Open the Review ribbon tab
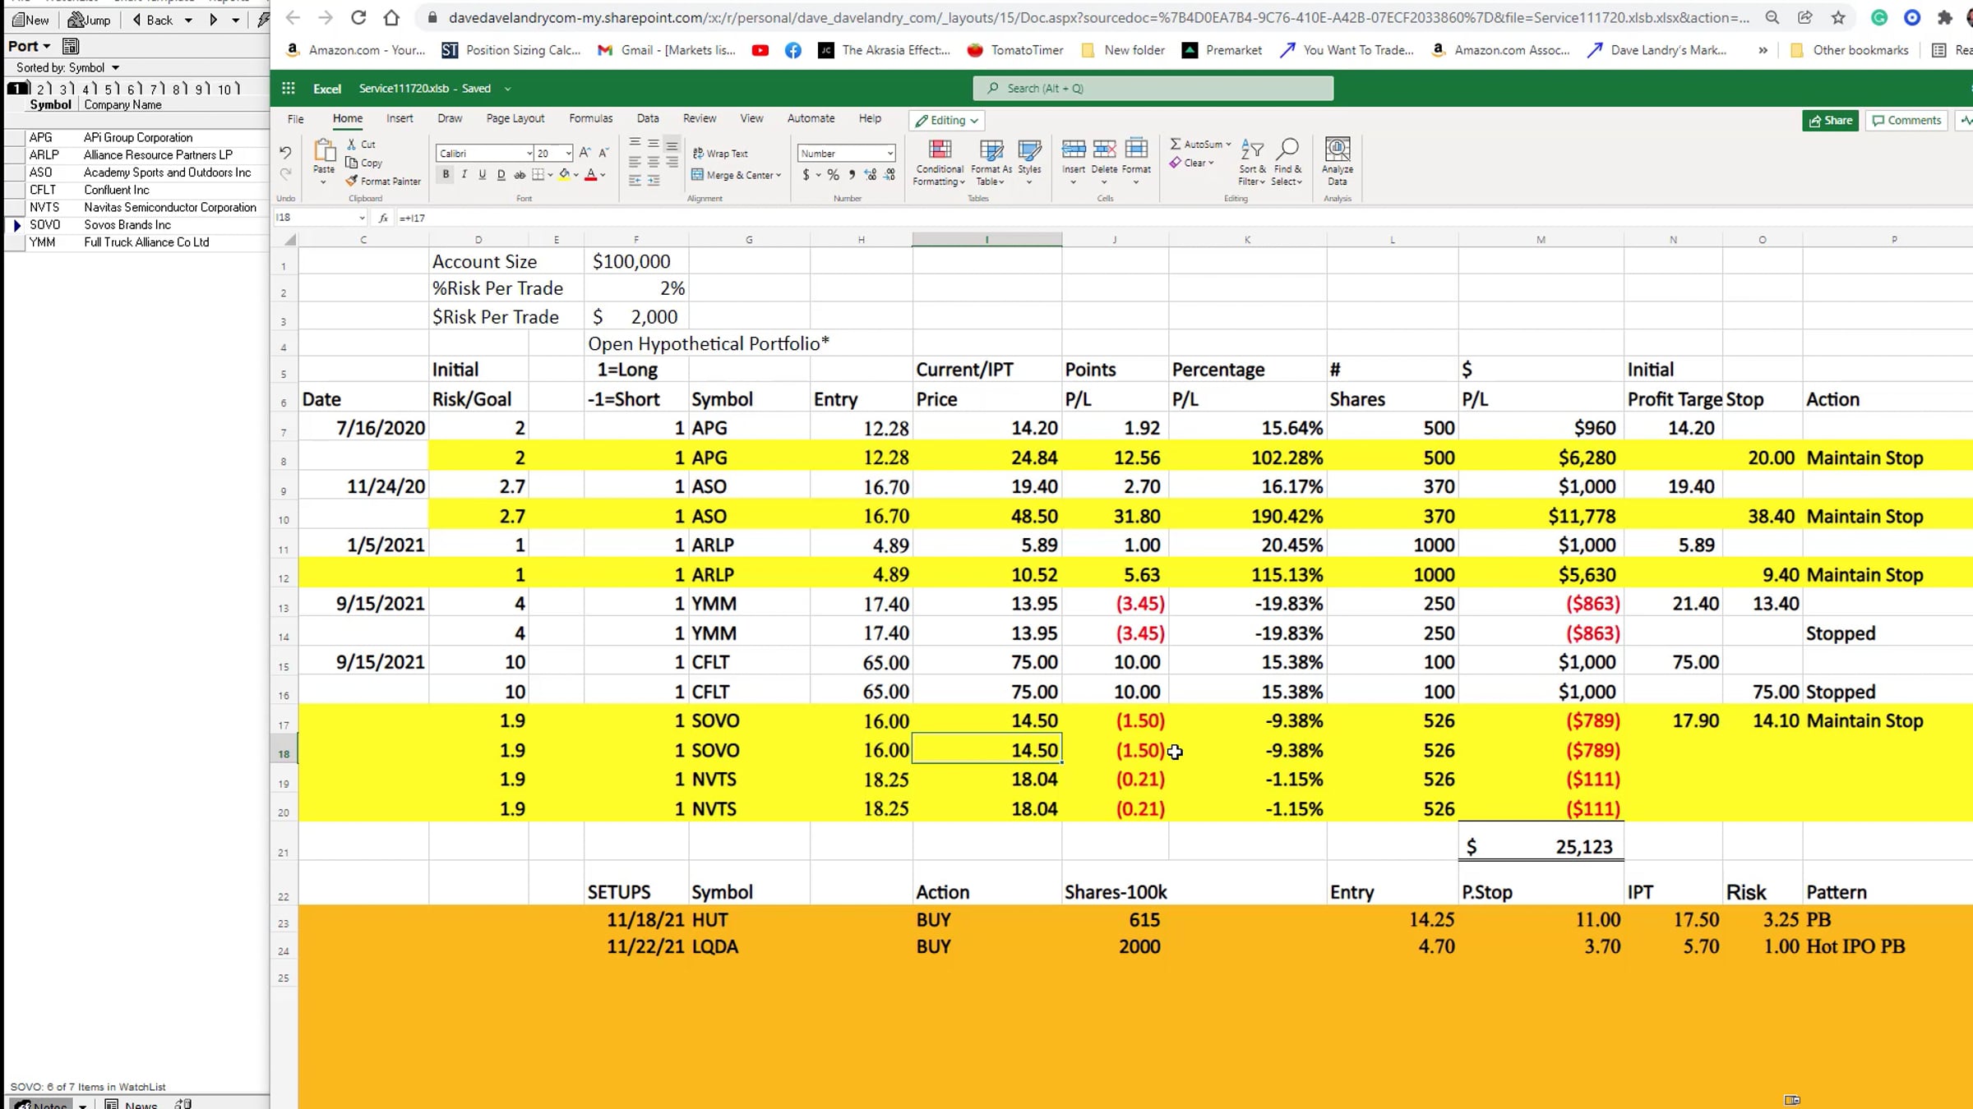 (700, 118)
